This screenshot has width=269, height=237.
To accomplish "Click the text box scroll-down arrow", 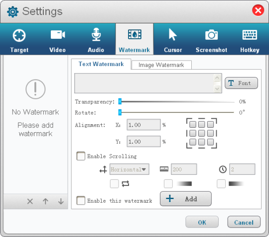I will [x=217, y=88].
